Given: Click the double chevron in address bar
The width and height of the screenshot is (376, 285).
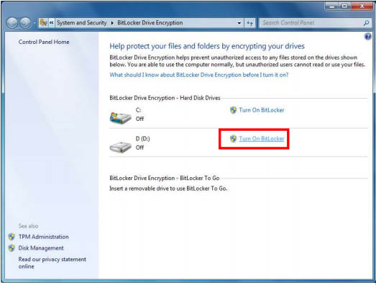Looking at the screenshot, I should [x=51, y=23].
